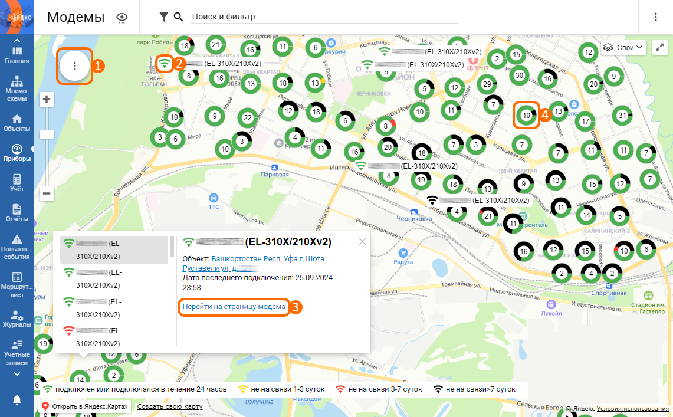Open the Башкортостан Респ, Уфа г address link

pos(253,264)
